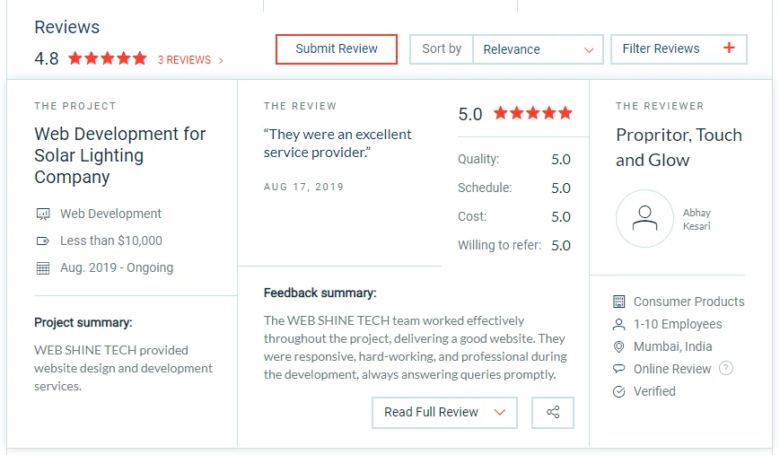Click the Web Development monitor icon
Viewport: 780px width, 455px height.
coord(42,214)
